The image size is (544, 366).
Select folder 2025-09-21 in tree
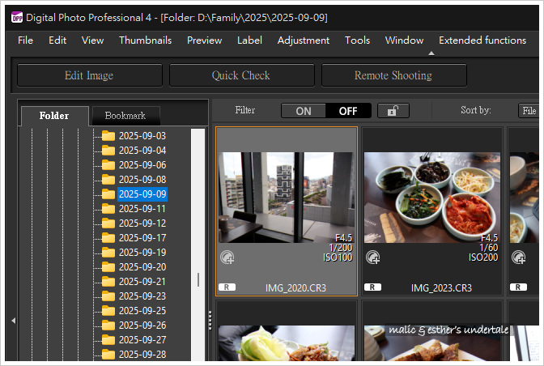pyautogui.click(x=142, y=281)
